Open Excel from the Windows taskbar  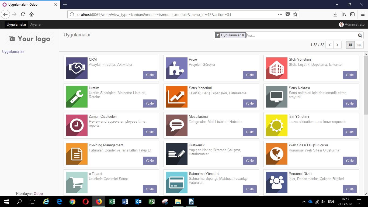pyautogui.click(x=112, y=202)
